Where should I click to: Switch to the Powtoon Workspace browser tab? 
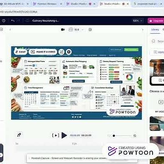pos(47,4)
